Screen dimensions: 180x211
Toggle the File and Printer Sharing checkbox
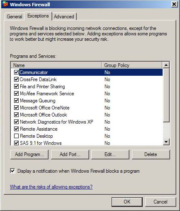pos(16,87)
